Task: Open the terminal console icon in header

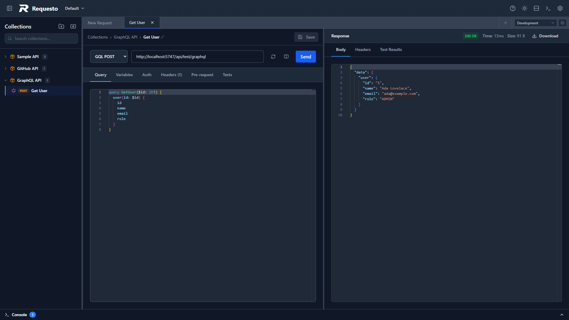Action: tap(548, 8)
